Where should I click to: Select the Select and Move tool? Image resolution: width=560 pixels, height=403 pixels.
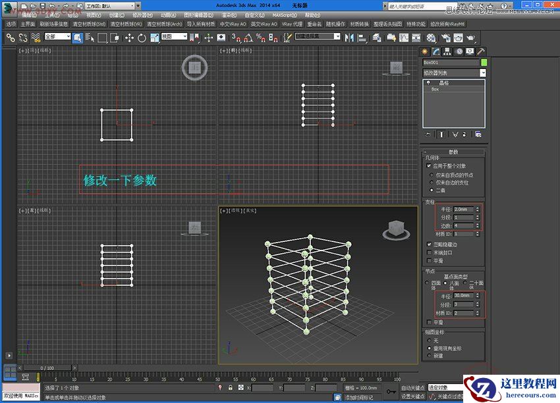click(128, 39)
